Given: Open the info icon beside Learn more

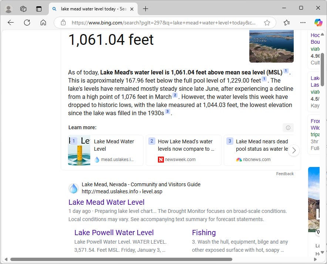Looking at the screenshot, I should pos(288,128).
